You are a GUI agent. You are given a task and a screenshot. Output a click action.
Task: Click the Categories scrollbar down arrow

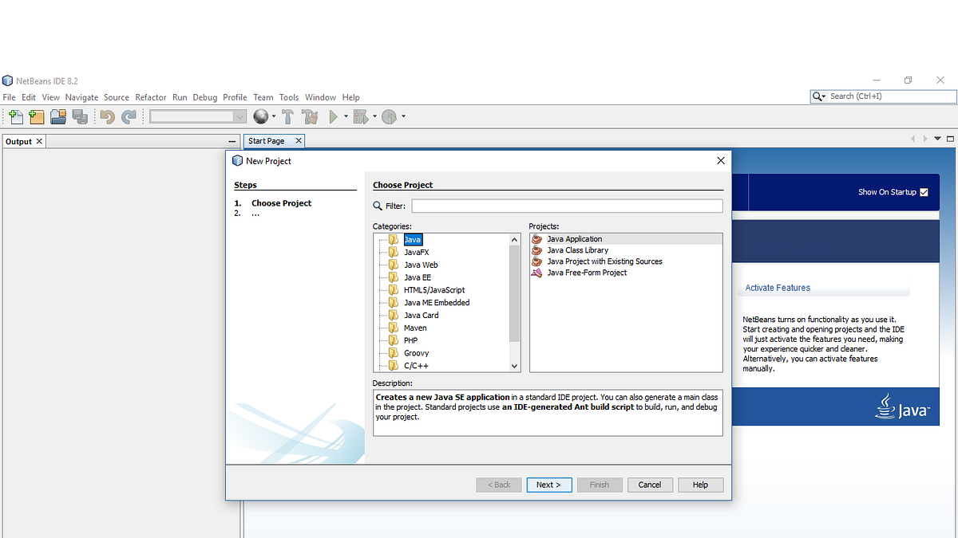[x=514, y=366]
